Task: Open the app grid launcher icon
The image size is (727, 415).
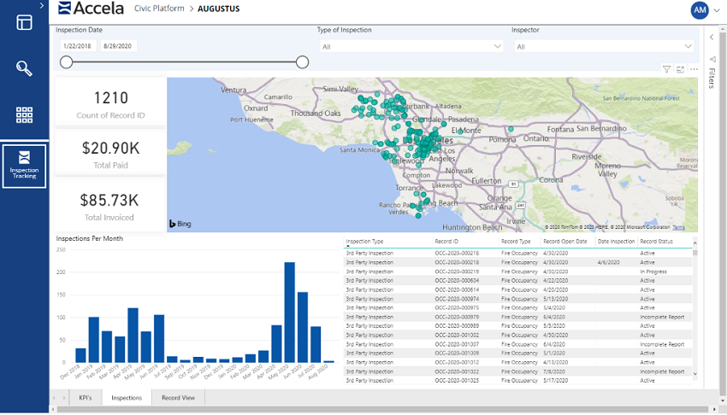Action: (24, 114)
